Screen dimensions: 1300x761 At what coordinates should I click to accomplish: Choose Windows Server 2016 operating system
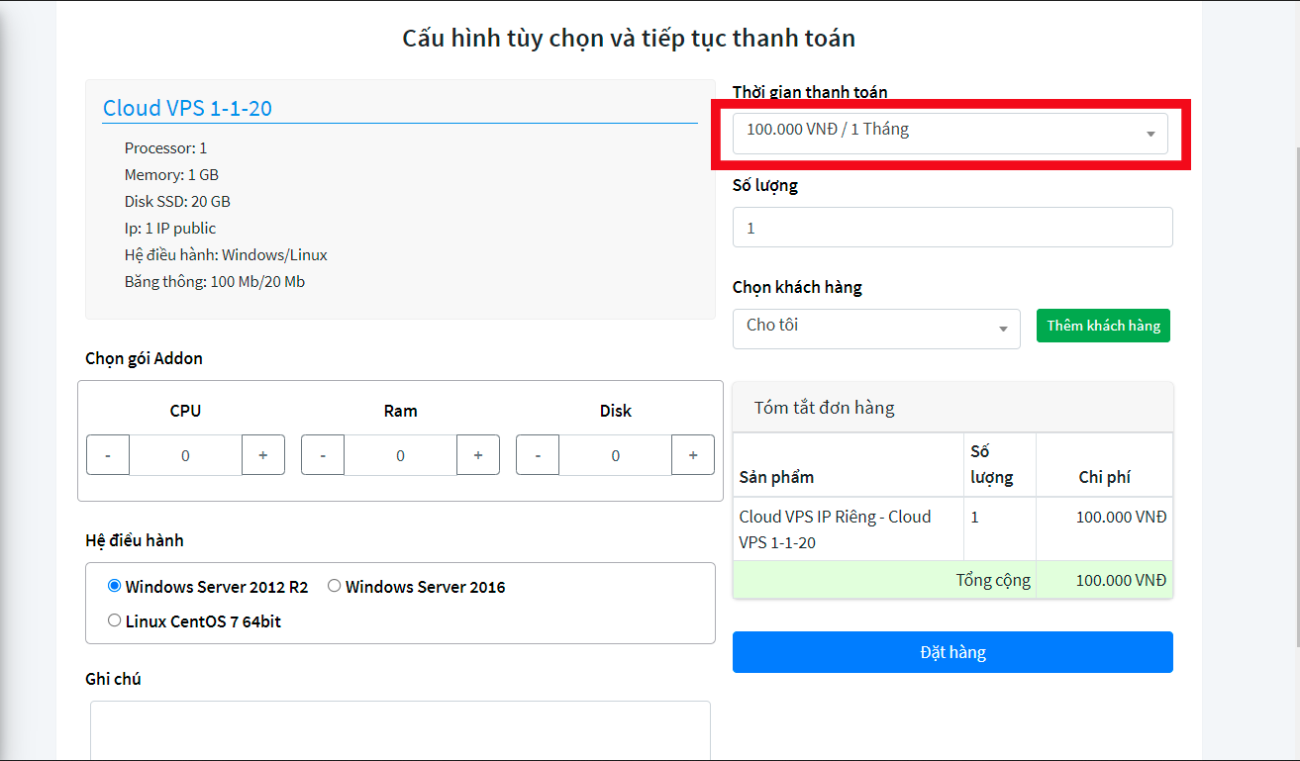[x=335, y=586]
